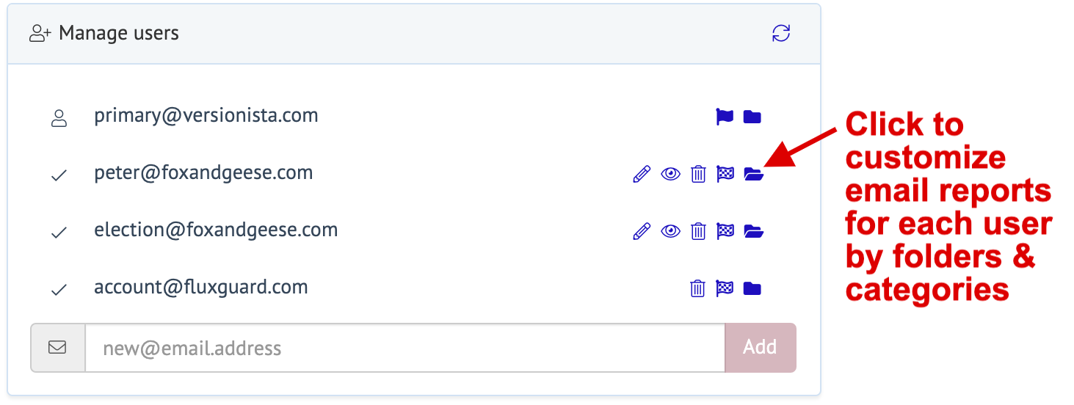Image resolution: width=1074 pixels, height=405 pixels.
Task: Open folder settings for peter@foxandgeese.com
Action: [x=753, y=174]
